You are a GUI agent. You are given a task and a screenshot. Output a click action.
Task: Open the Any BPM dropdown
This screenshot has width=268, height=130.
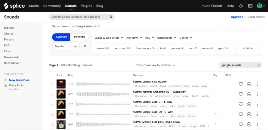click(134, 38)
